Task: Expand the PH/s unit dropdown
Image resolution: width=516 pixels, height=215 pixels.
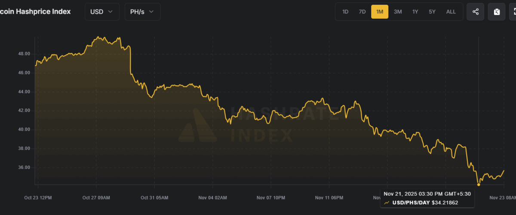Action: click(x=142, y=12)
